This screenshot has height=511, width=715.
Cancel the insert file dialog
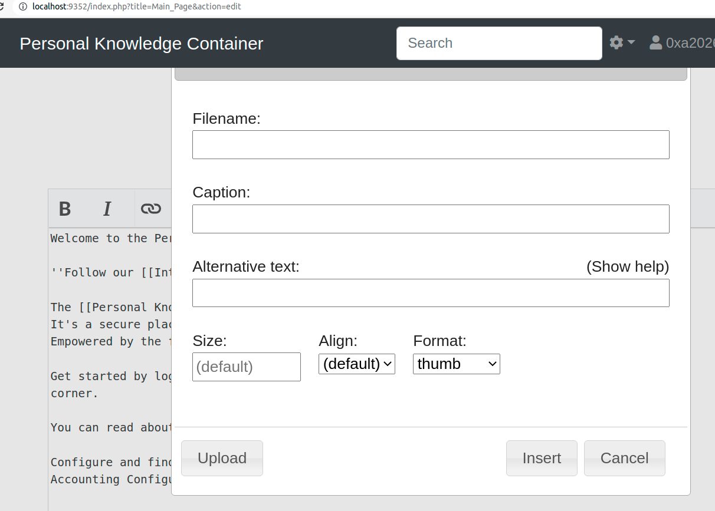(x=625, y=458)
